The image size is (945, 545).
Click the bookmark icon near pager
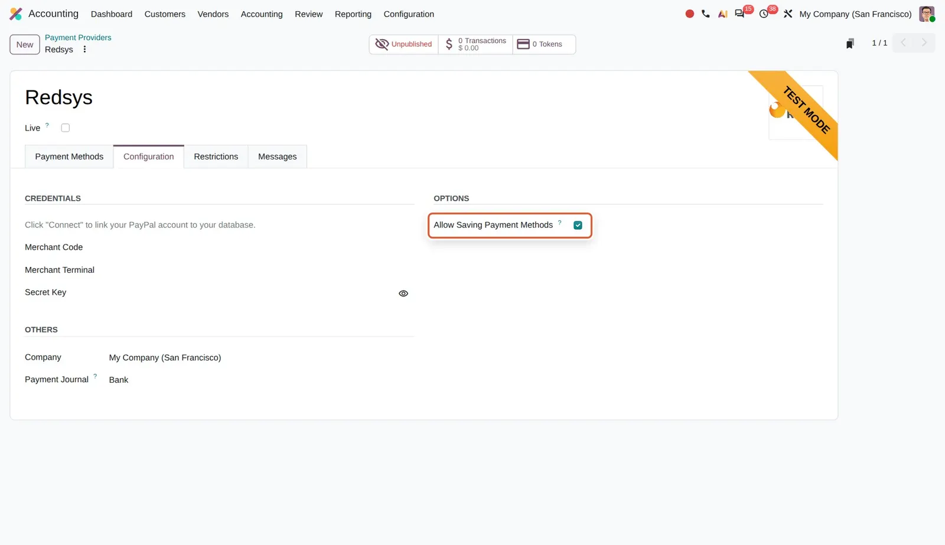[x=850, y=43]
